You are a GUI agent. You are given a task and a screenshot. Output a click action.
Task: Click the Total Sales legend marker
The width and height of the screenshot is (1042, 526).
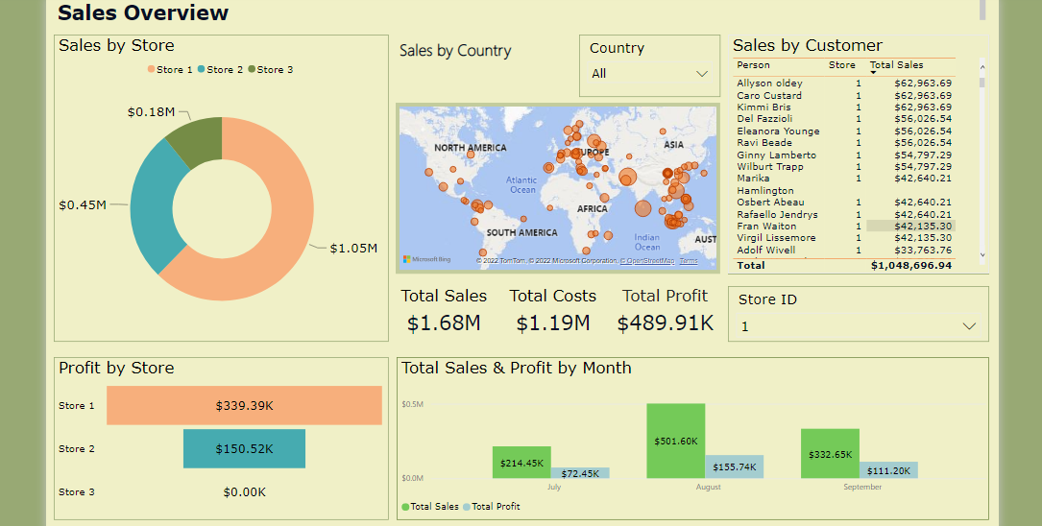coord(404,506)
